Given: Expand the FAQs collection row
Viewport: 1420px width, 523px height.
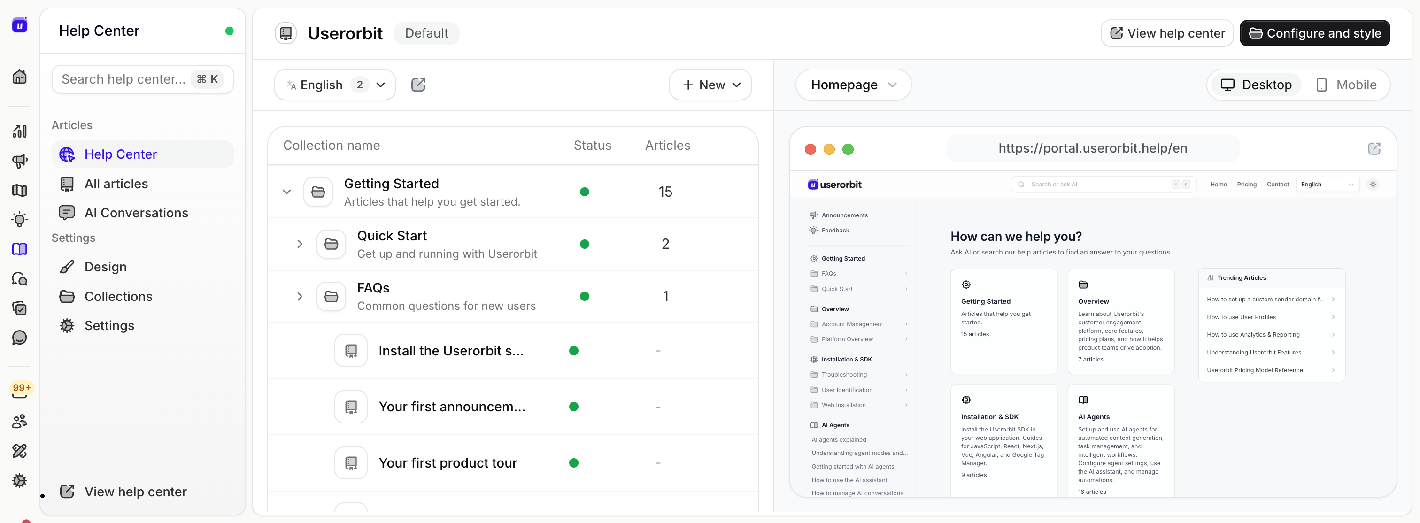Looking at the screenshot, I should pos(300,297).
